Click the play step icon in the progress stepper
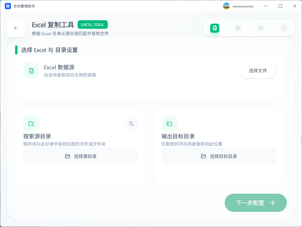302x227 pixels. [x=261, y=28]
